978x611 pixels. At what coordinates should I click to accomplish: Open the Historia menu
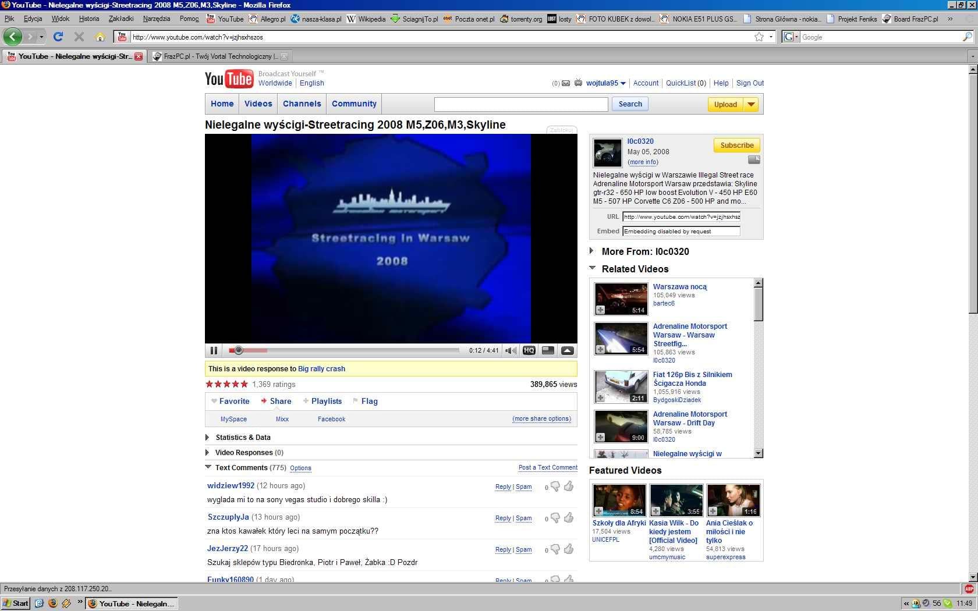point(89,19)
